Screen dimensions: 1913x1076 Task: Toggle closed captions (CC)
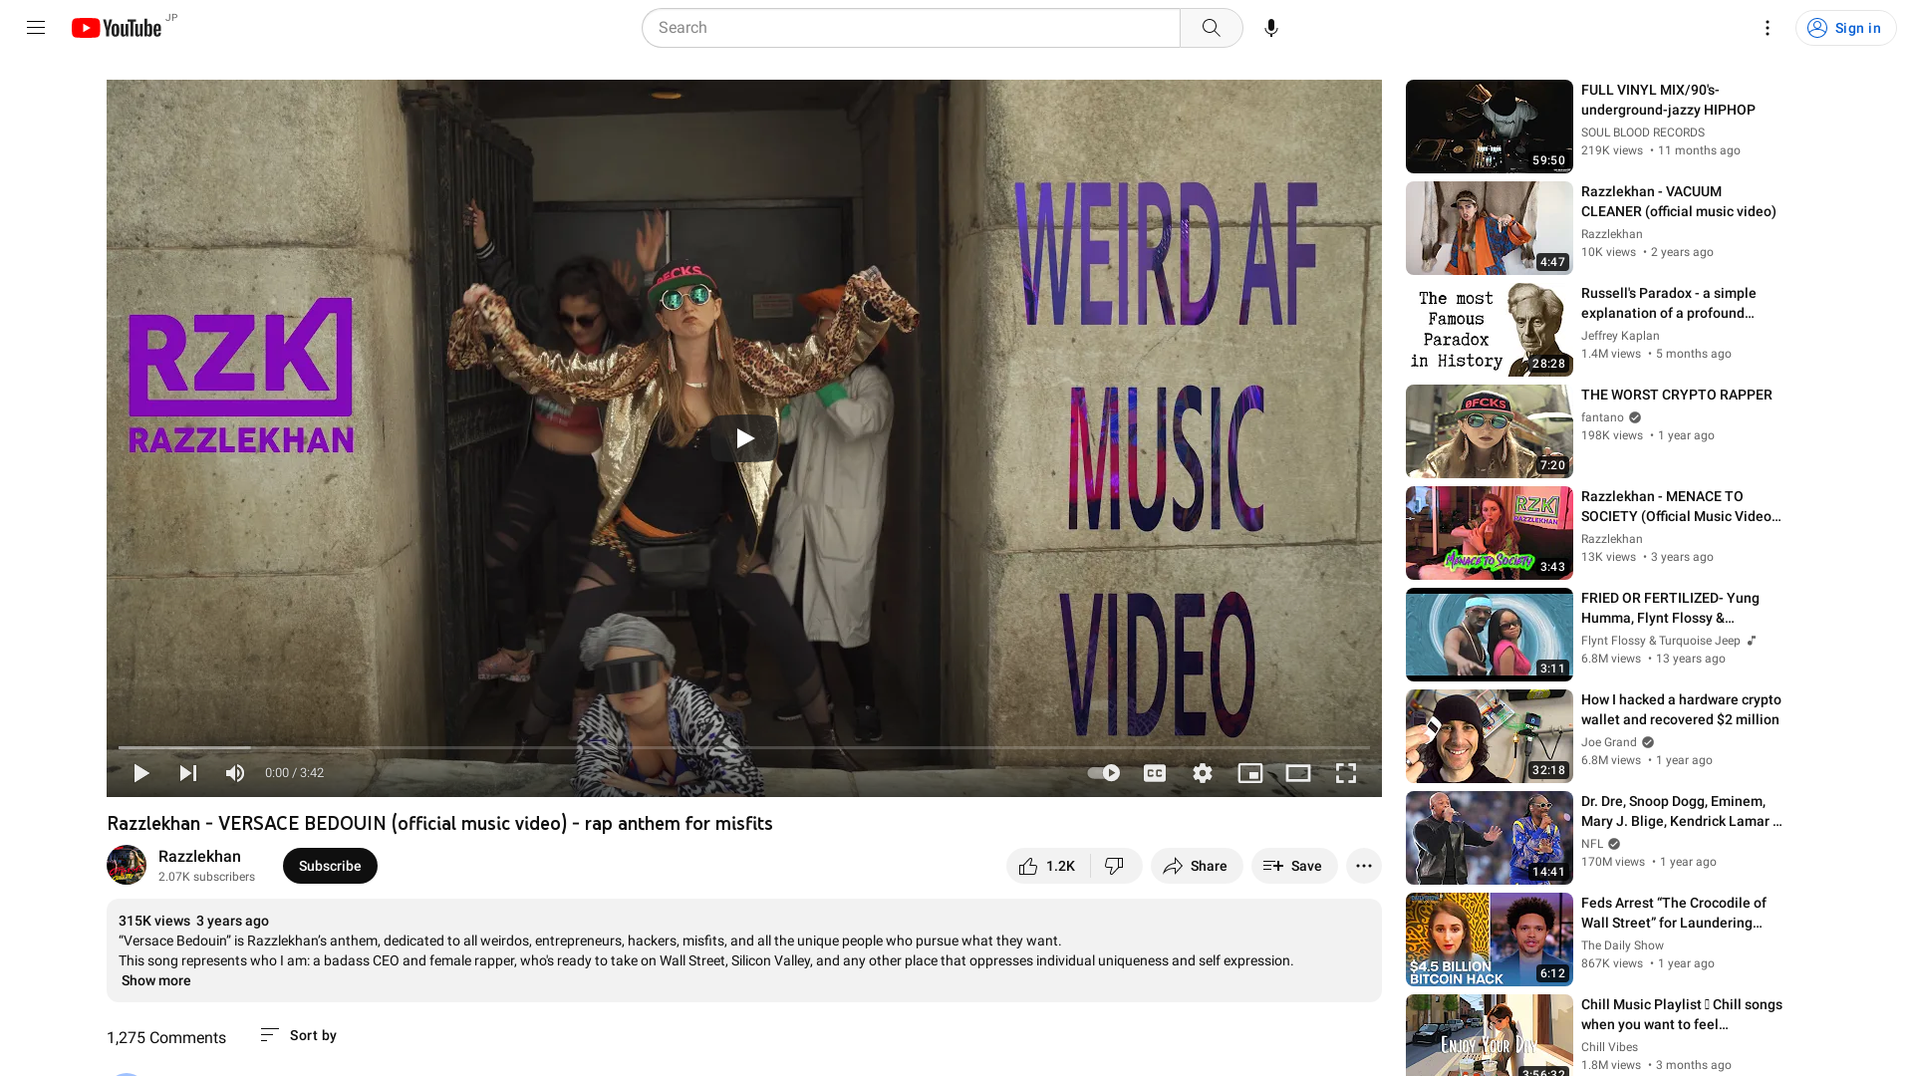[1155, 773]
